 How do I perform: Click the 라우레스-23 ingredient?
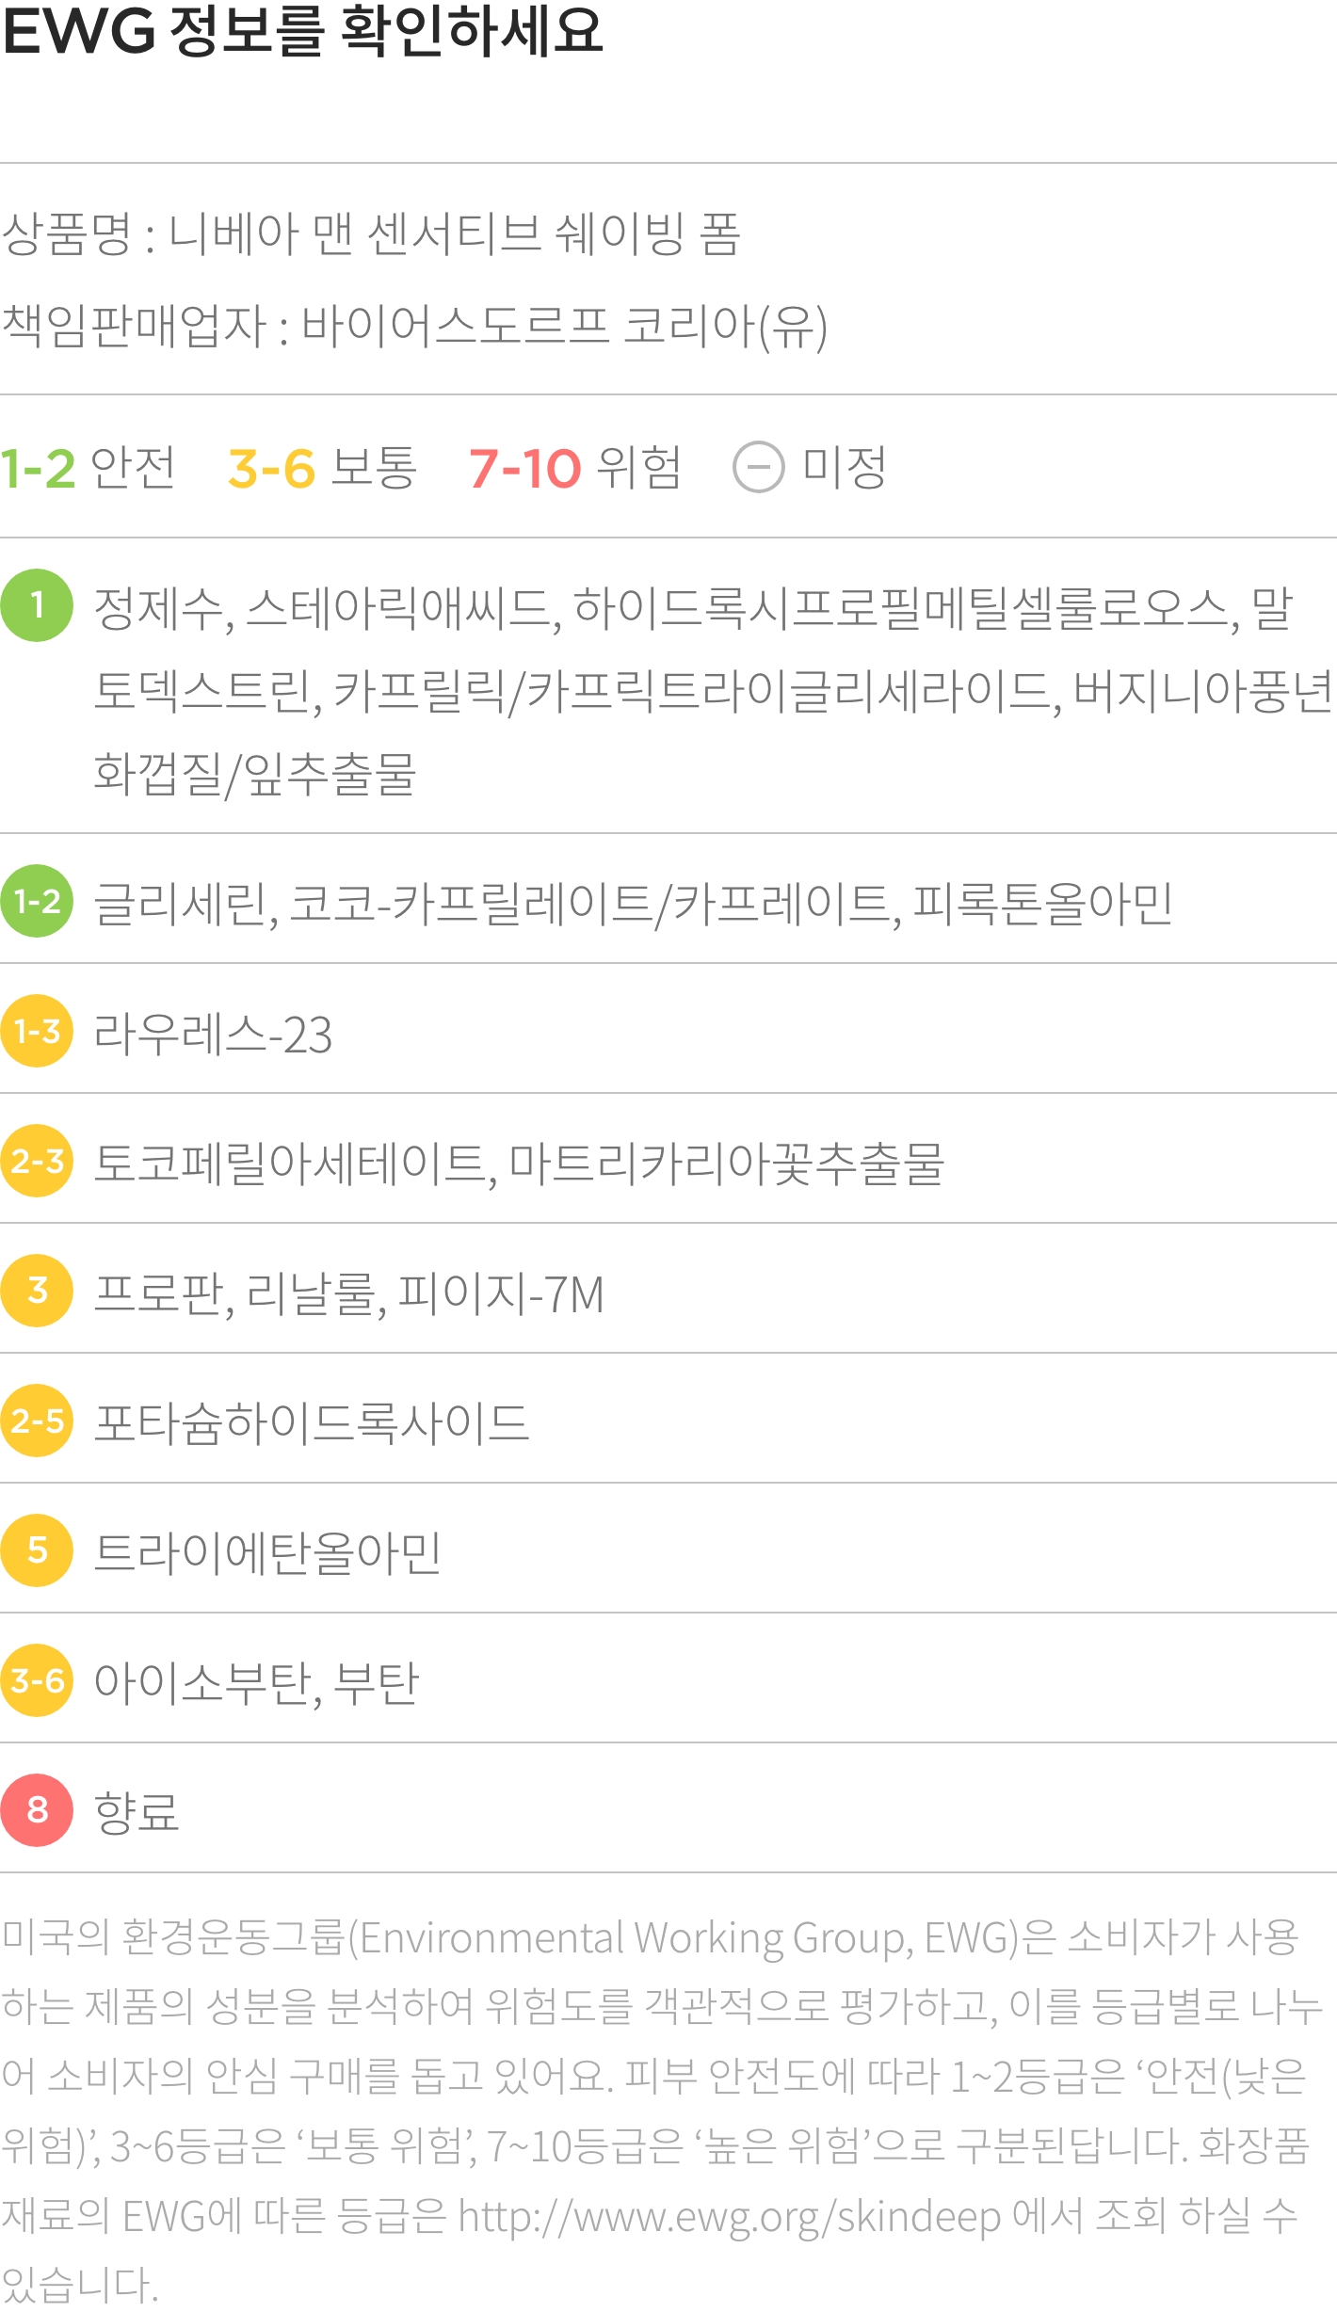click(x=213, y=1034)
